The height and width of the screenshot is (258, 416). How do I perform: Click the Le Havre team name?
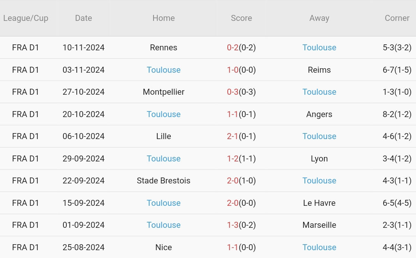click(319, 203)
